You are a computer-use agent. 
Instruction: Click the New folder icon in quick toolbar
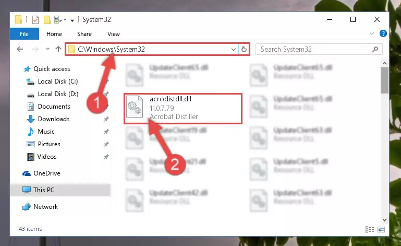pos(47,20)
